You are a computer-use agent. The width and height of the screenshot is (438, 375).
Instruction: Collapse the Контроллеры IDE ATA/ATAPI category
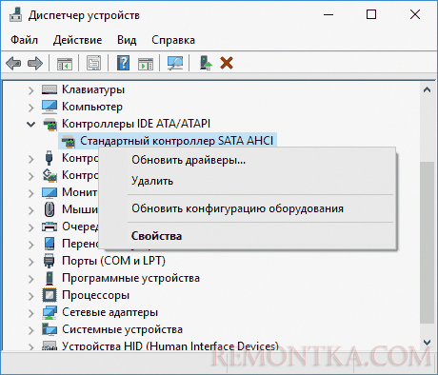pos(30,125)
